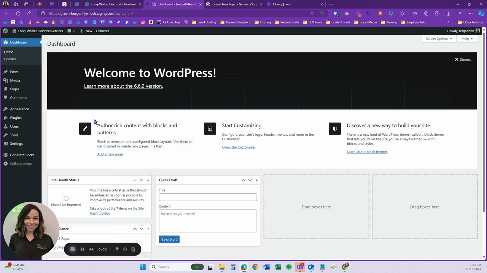Click Learn about block themes link
The width and height of the screenshot is (487, 273).
[x=367, y=152]
